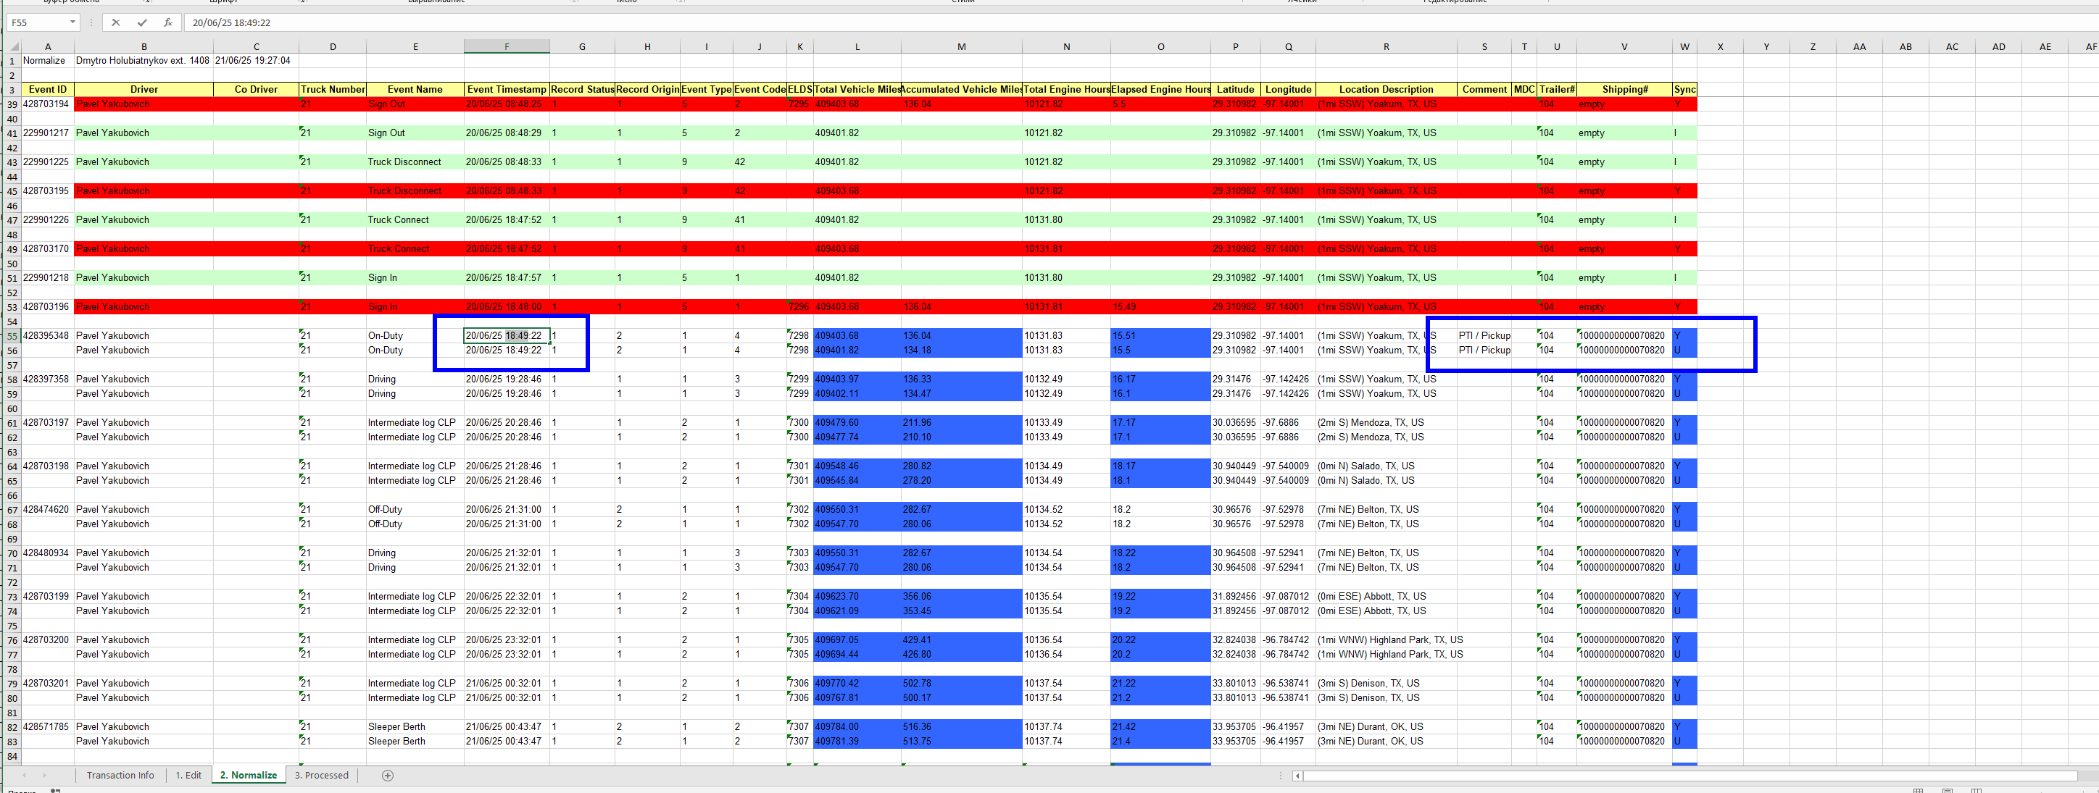This screenshot has width=2099, height=793.
Task: Click the Latitude header cell
Action: point(1235,90)
